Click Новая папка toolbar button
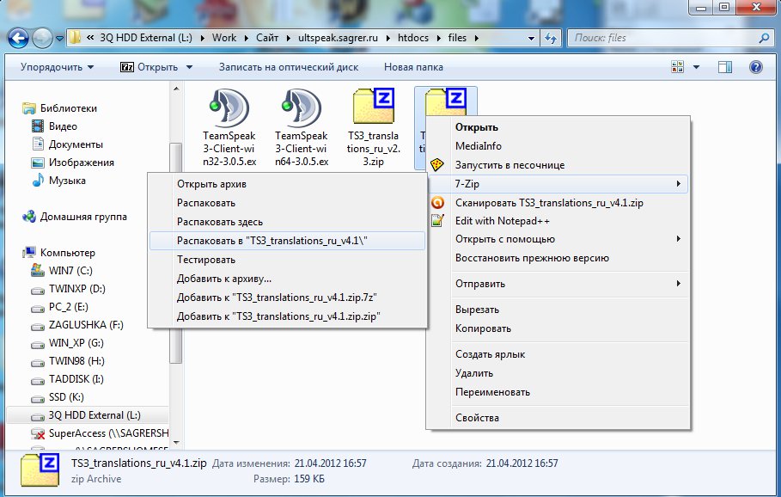This screenshot has height=497, width=781. (x=413, y=67)
